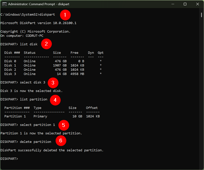This screenshot has width=204, height=170.
Task: Click the '1024 KB' offset value
Action: 93,116
